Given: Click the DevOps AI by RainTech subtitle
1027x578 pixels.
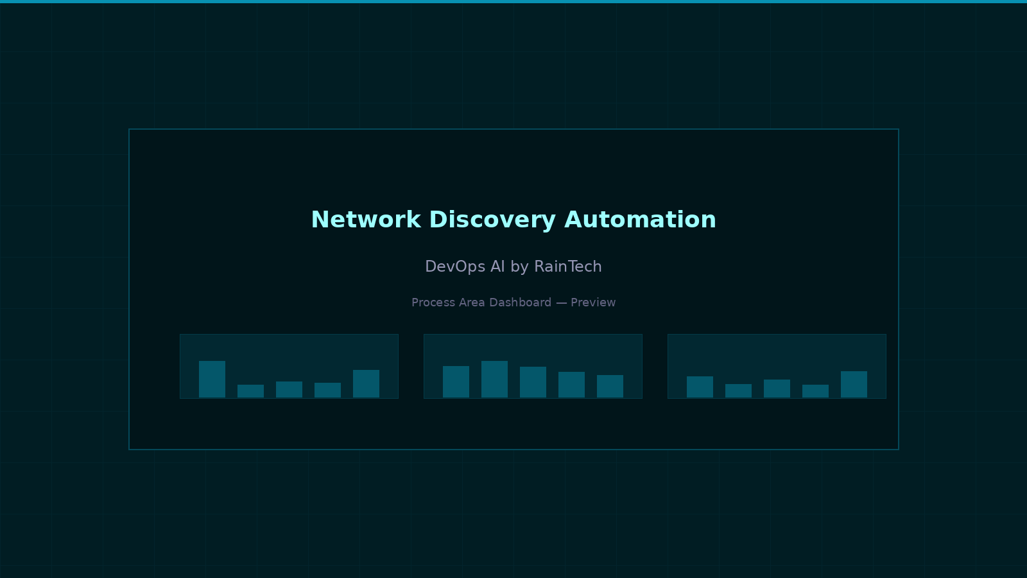Looking at the screenshot, I should click(x=513, y=267).
